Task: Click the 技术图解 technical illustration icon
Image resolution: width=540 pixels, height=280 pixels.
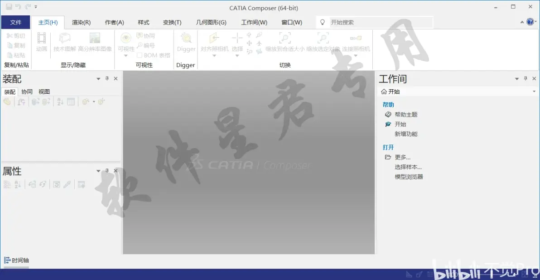Action: coord(65,38)
